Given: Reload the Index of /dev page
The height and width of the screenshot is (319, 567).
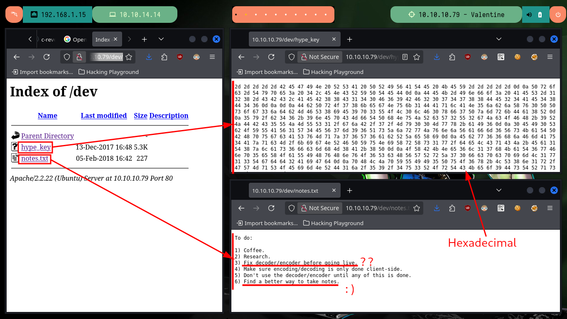Looking at the screenshot, I should tap(47, 57).
